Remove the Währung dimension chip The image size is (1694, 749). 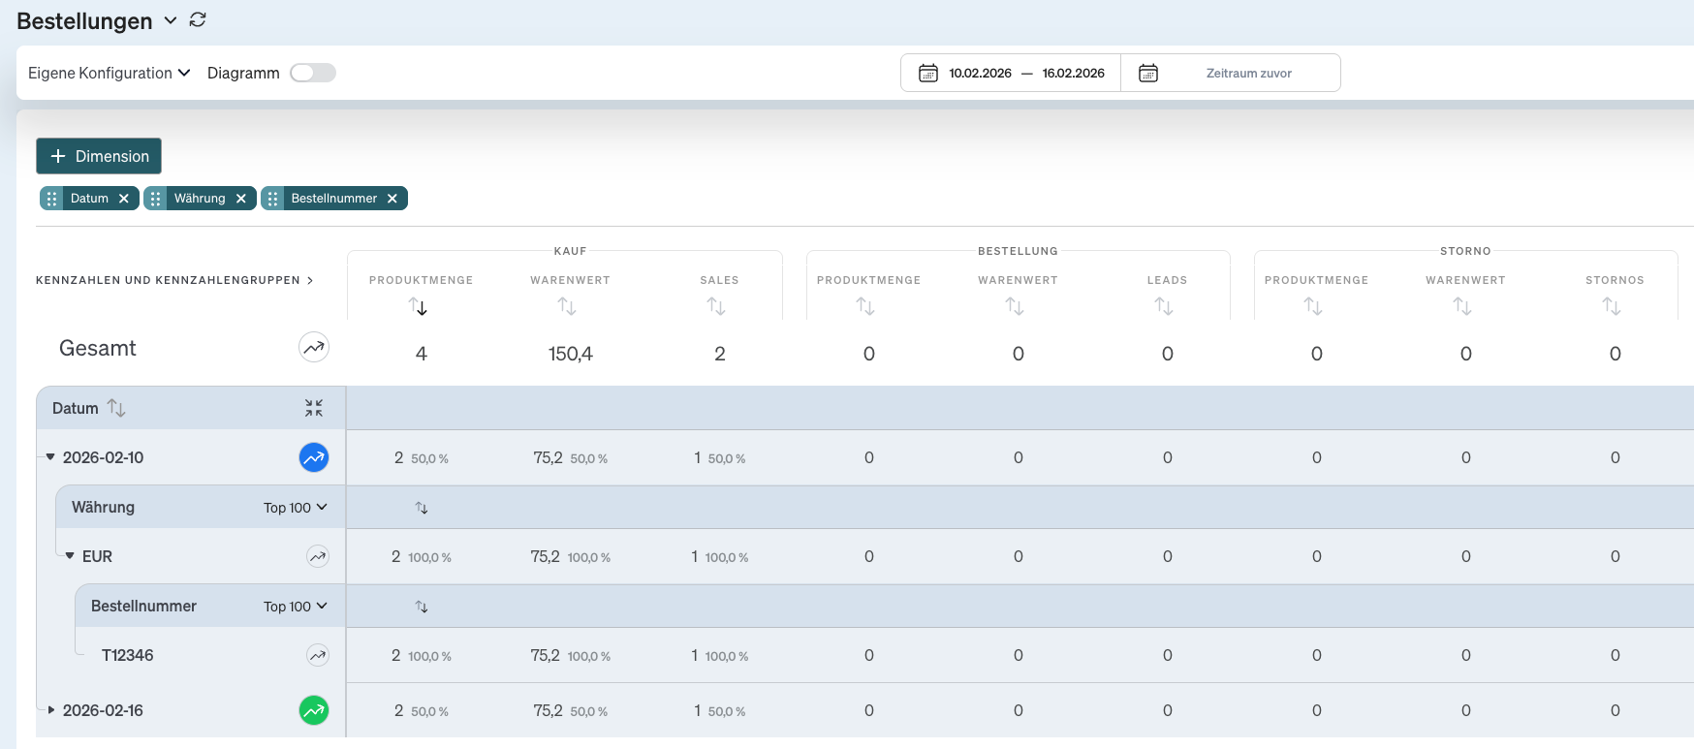[241, 199]
